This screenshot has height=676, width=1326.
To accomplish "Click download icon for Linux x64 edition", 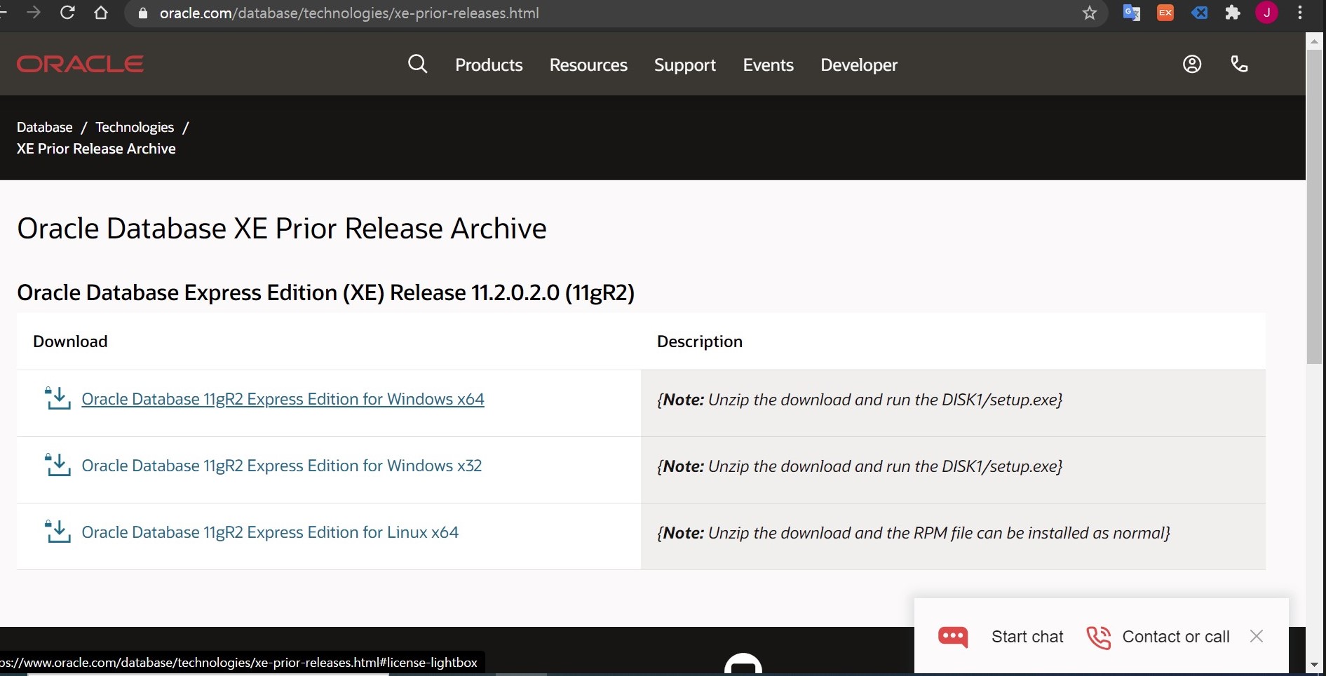I will (57, 532).
